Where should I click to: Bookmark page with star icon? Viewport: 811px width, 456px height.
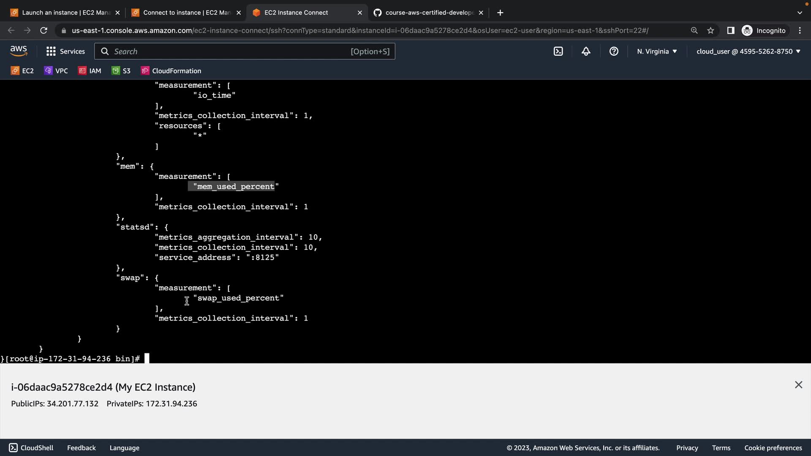pyautogui.click(x=710, y=30)
